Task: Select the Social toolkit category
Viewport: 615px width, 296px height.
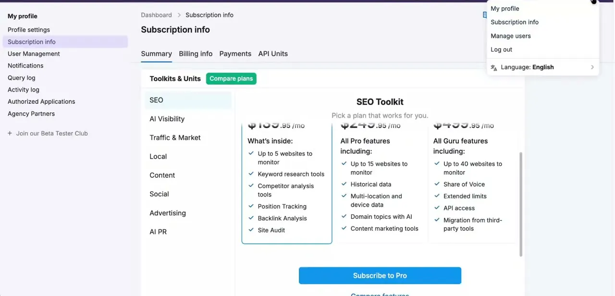Action: point(188,194)
